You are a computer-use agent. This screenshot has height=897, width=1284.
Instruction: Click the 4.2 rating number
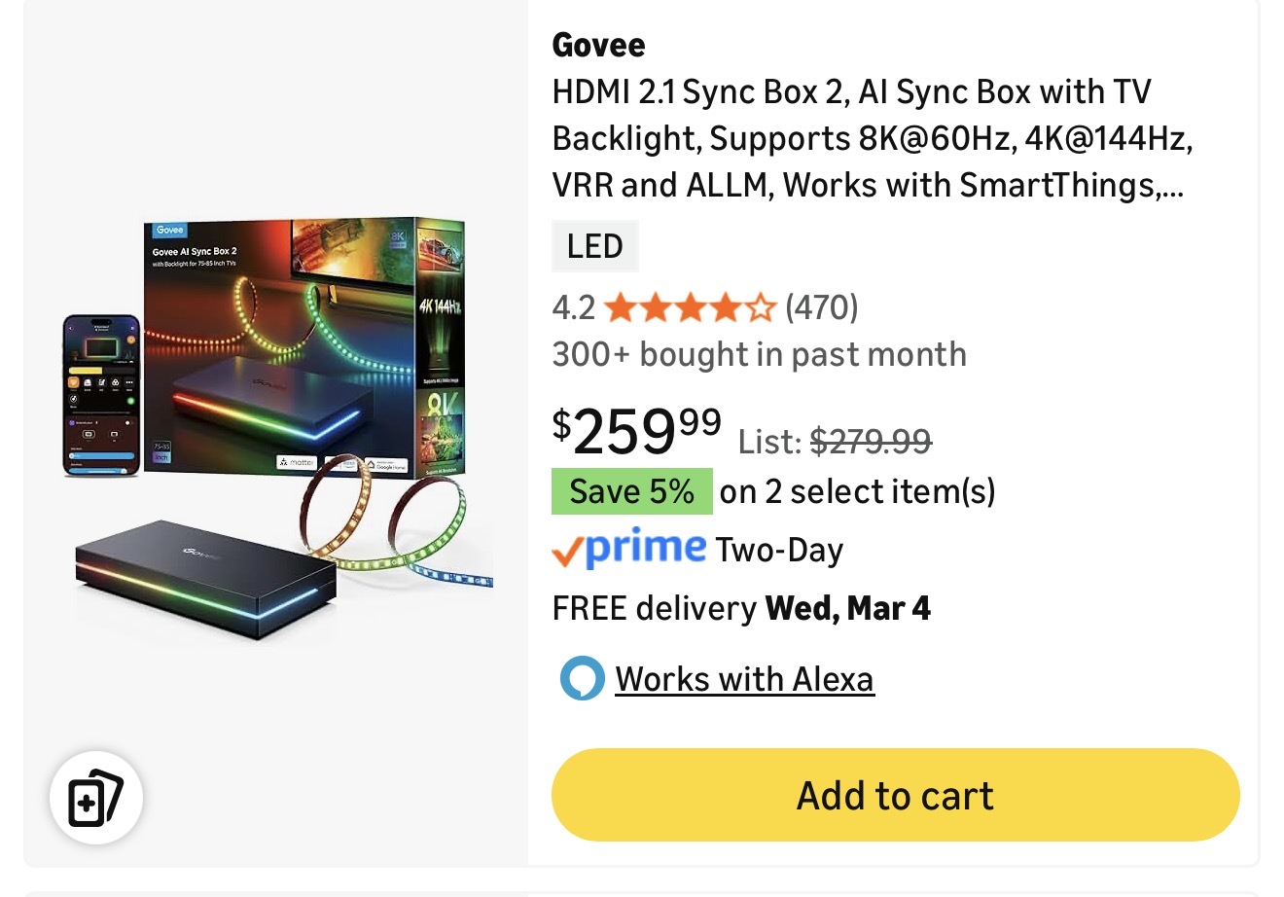click(x=573, y=308)
